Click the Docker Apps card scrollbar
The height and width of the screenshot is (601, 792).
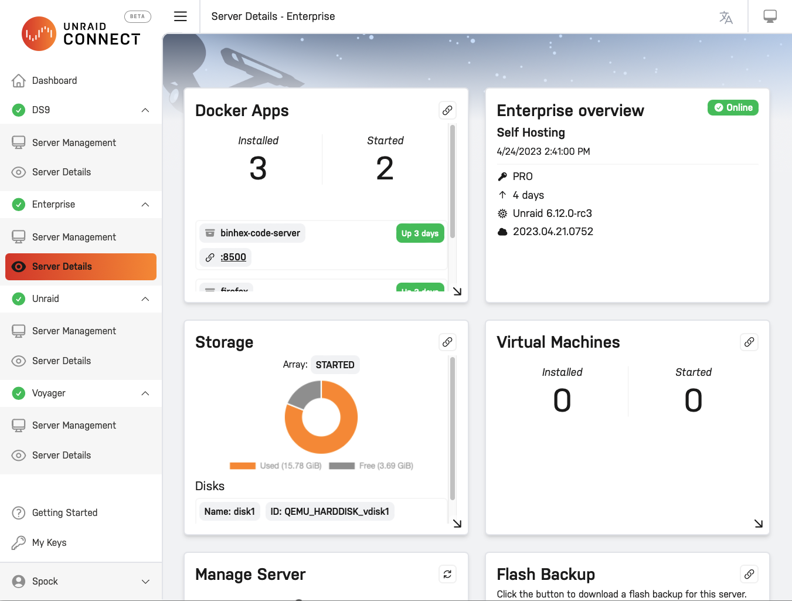453,182
